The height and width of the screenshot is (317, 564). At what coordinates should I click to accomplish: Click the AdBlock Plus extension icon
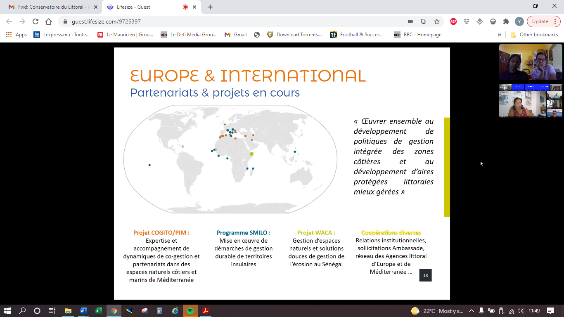click(453, 21)
